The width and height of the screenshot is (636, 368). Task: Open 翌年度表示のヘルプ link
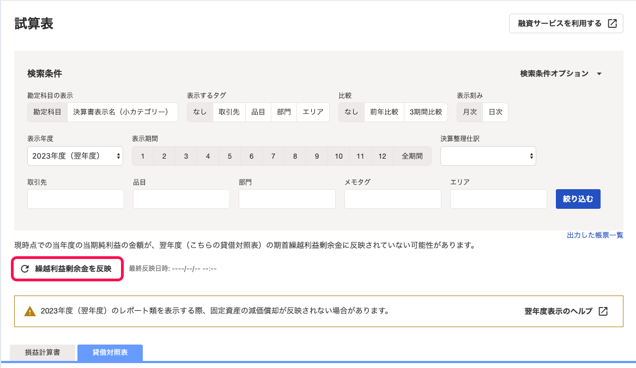tap(566, 311)
